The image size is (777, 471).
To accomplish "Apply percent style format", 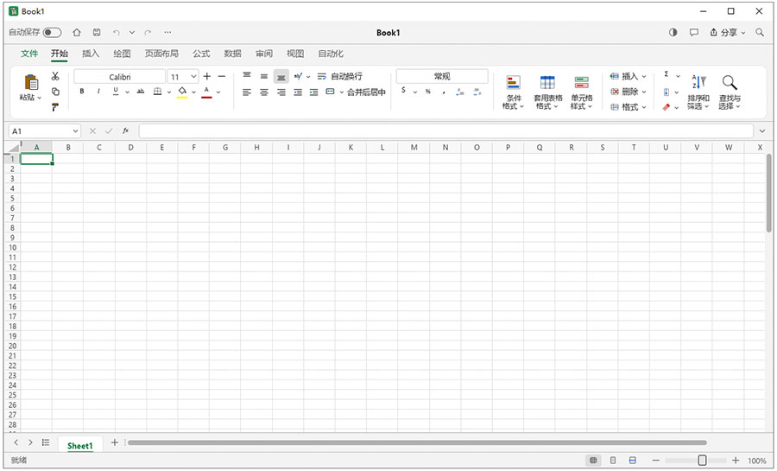I will (427, 92).
